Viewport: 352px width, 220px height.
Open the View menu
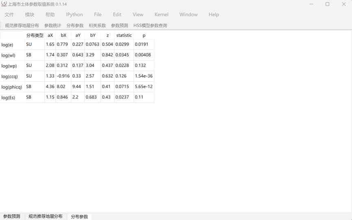(138, 15)
